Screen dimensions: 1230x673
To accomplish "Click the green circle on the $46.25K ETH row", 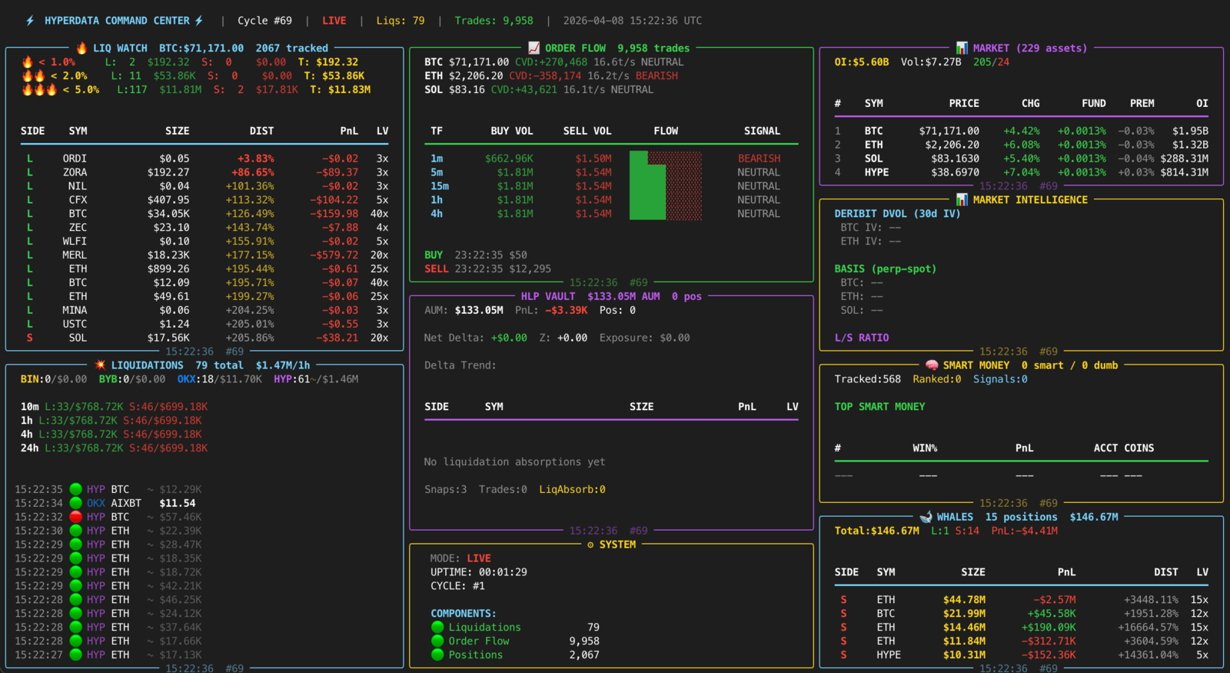I will click(x=76, y=599).
